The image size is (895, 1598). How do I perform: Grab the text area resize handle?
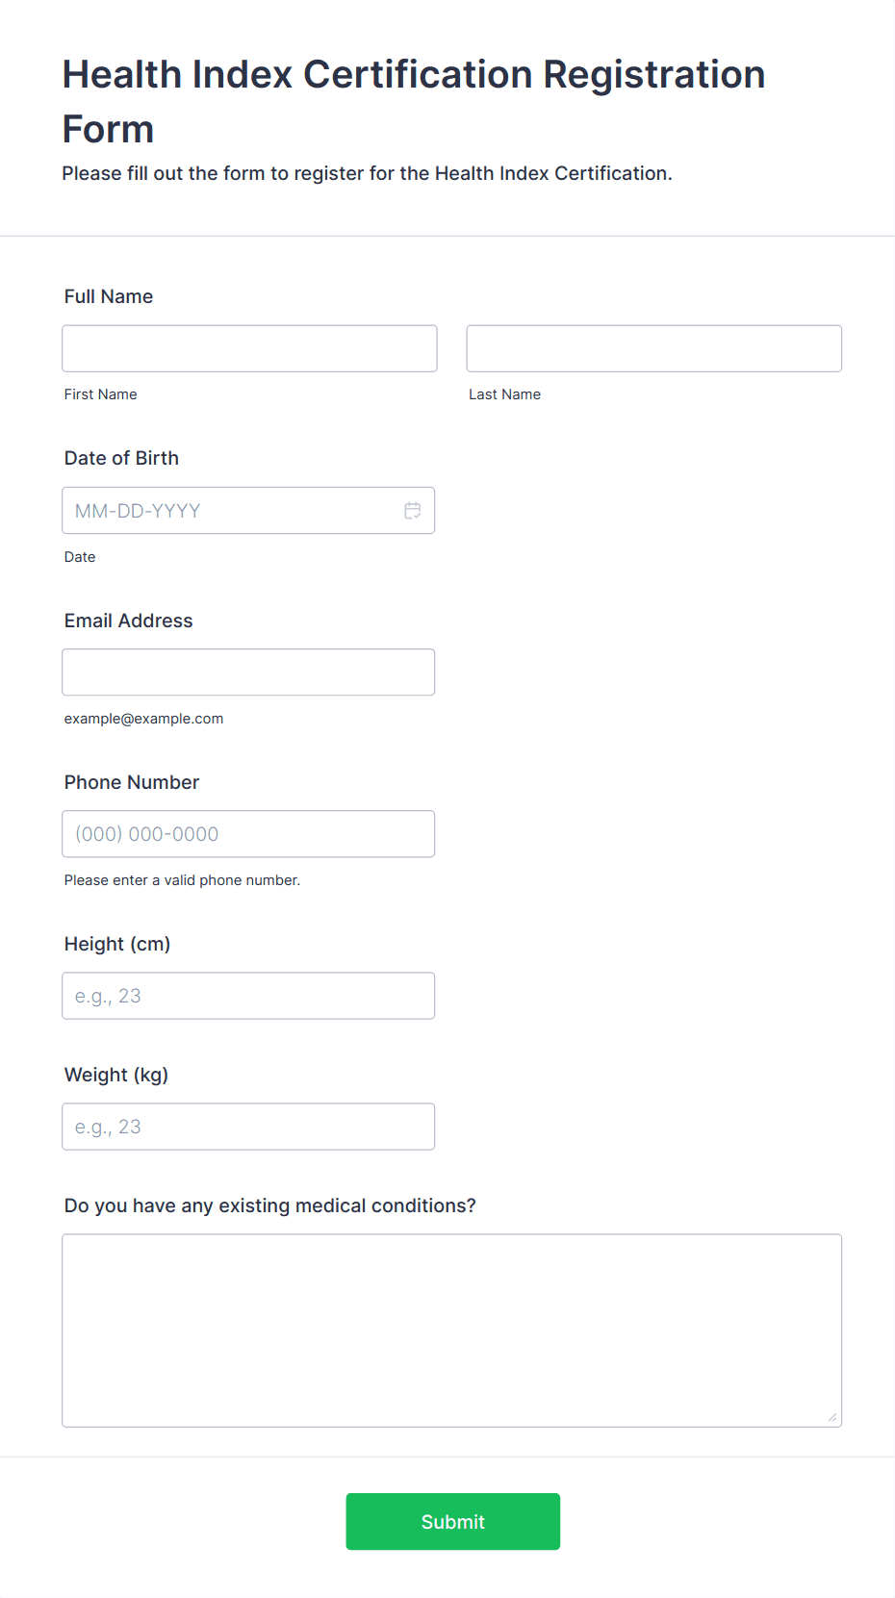pyautogui.click(x=832, y=1417)
